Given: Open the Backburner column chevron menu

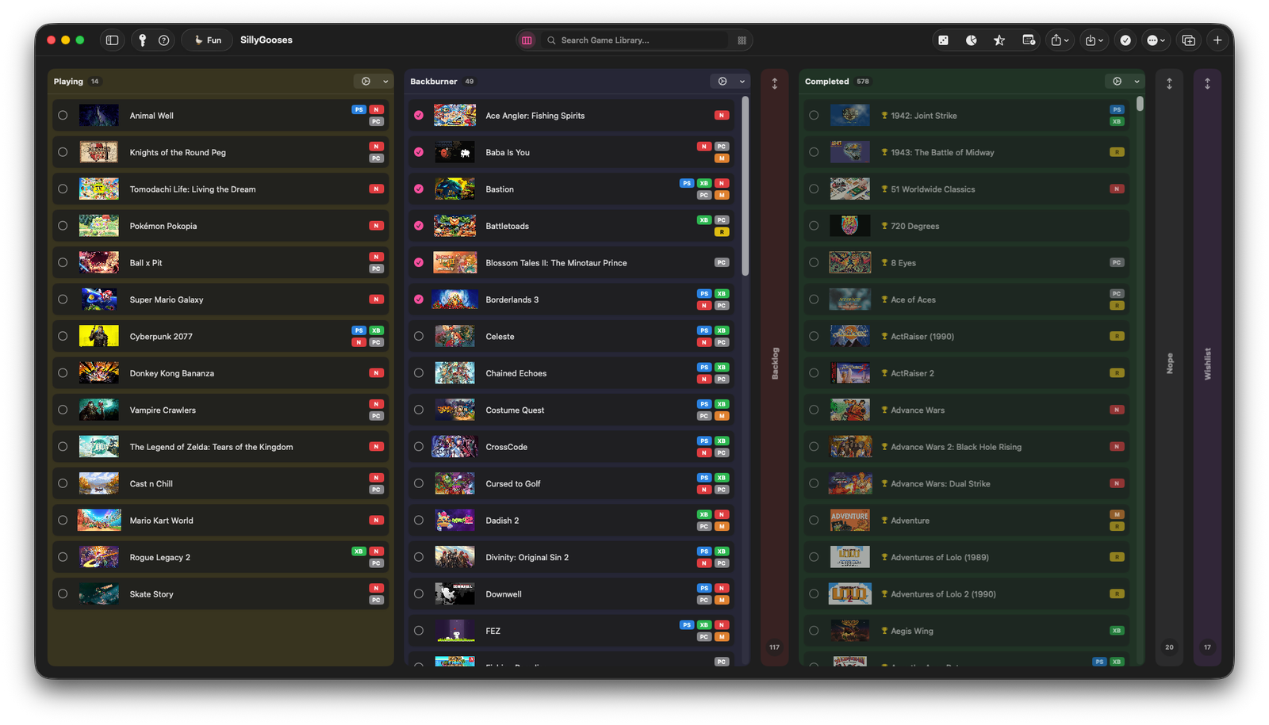Looking at the screenshot, I should click(x=742, y=82).
